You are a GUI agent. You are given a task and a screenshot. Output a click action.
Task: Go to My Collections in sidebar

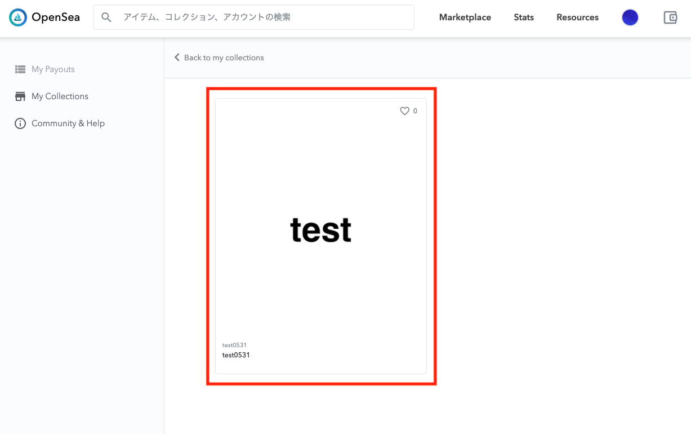(60, 96)
